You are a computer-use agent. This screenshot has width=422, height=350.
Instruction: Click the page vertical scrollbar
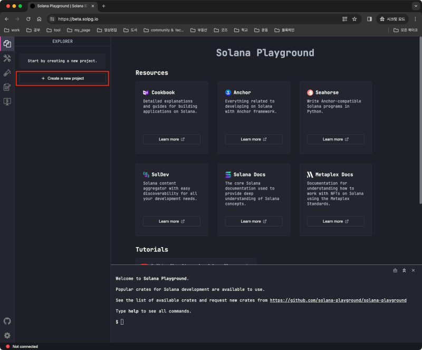tap(420, 120)
